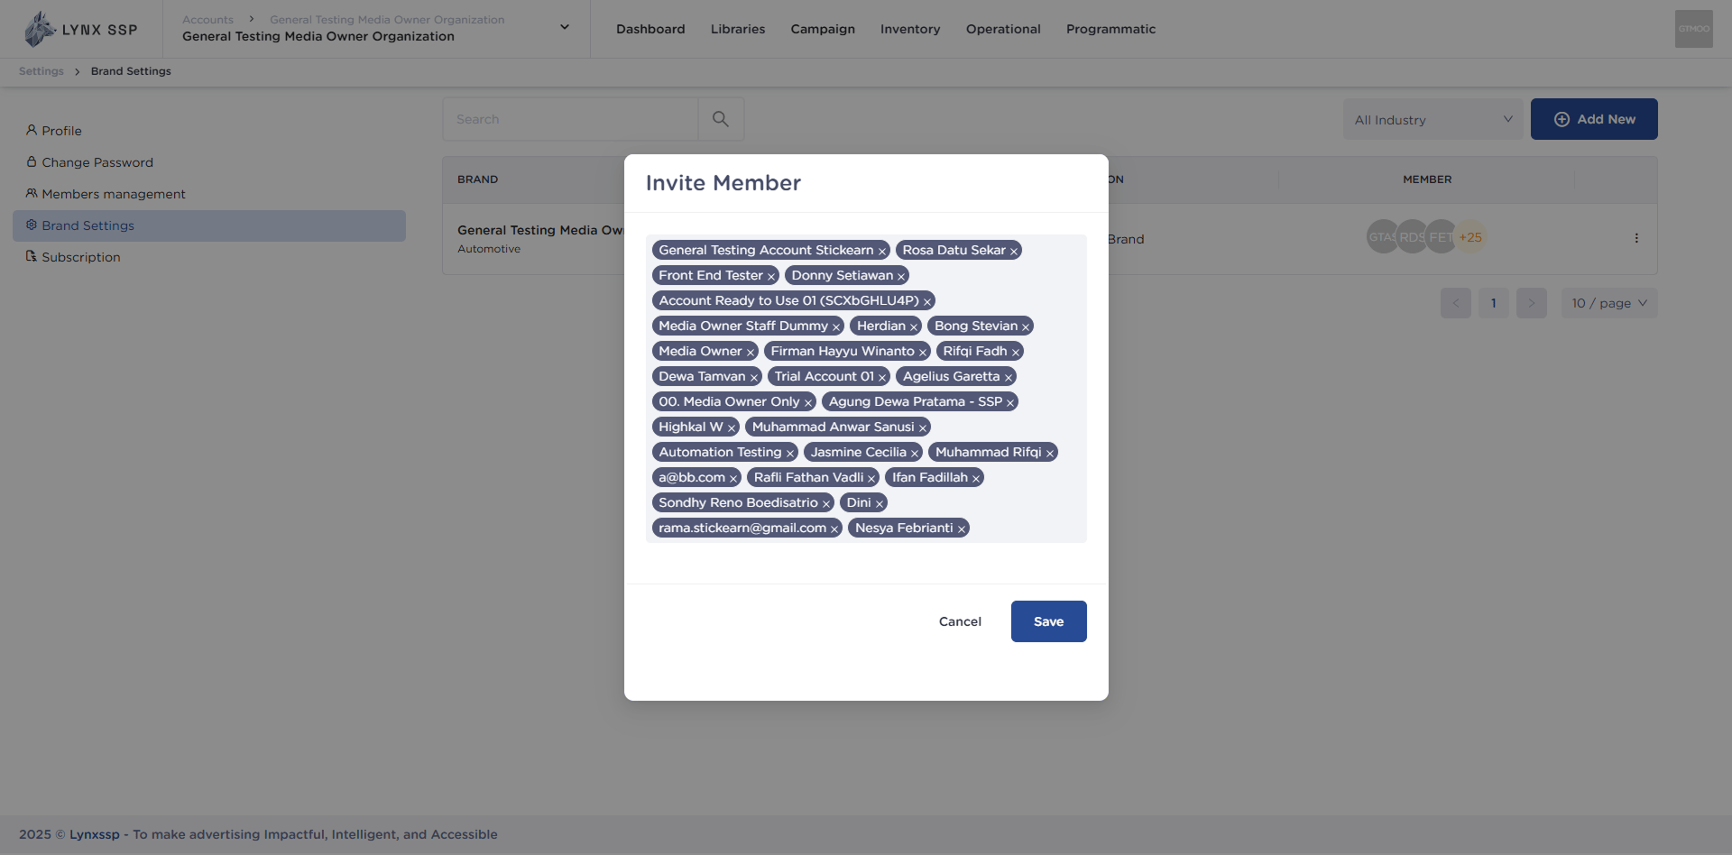This screenshot has width=1732, height=855.
Task: Click the Add New button
Action: click(1594, 119)
